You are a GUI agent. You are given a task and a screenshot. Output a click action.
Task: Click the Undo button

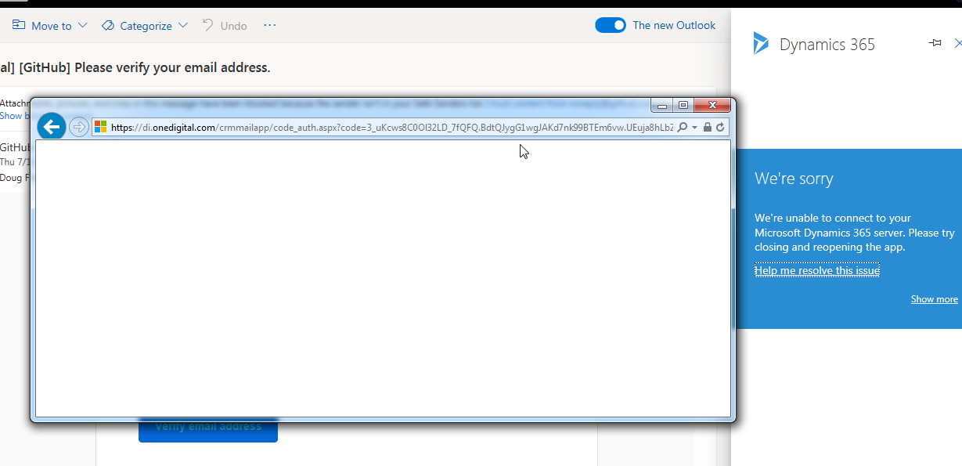point(225,26)
